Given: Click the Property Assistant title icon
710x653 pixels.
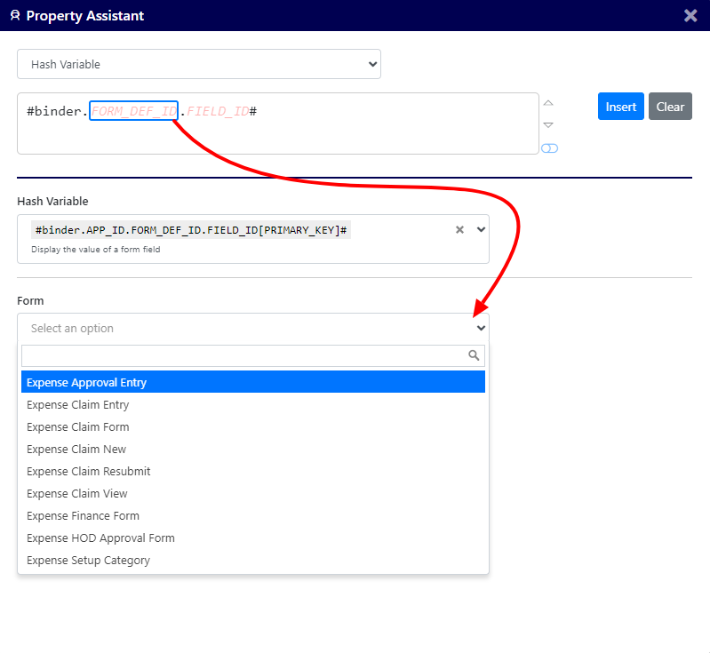Looking at the screenshot, I should (14, 16).
